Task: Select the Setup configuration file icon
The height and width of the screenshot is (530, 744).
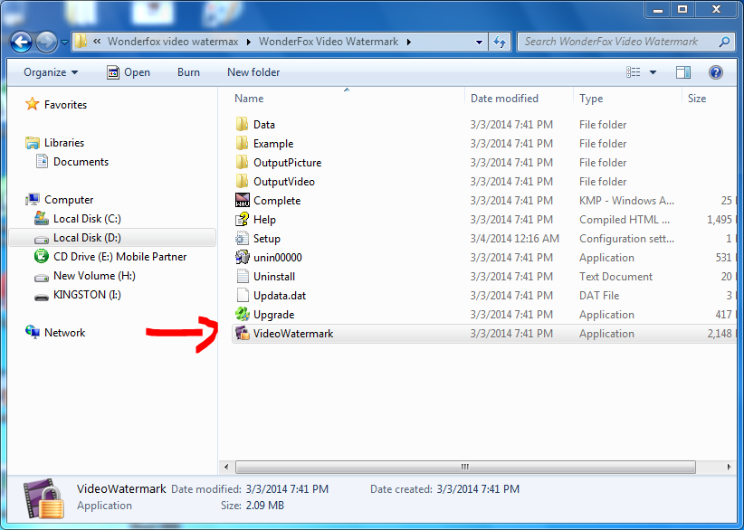Action: [x=242, y=238]
